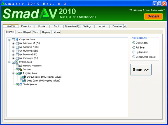Enable Deep (over 1500 registry values)
The height and width of the screenshot is (125, 168).
21,81
